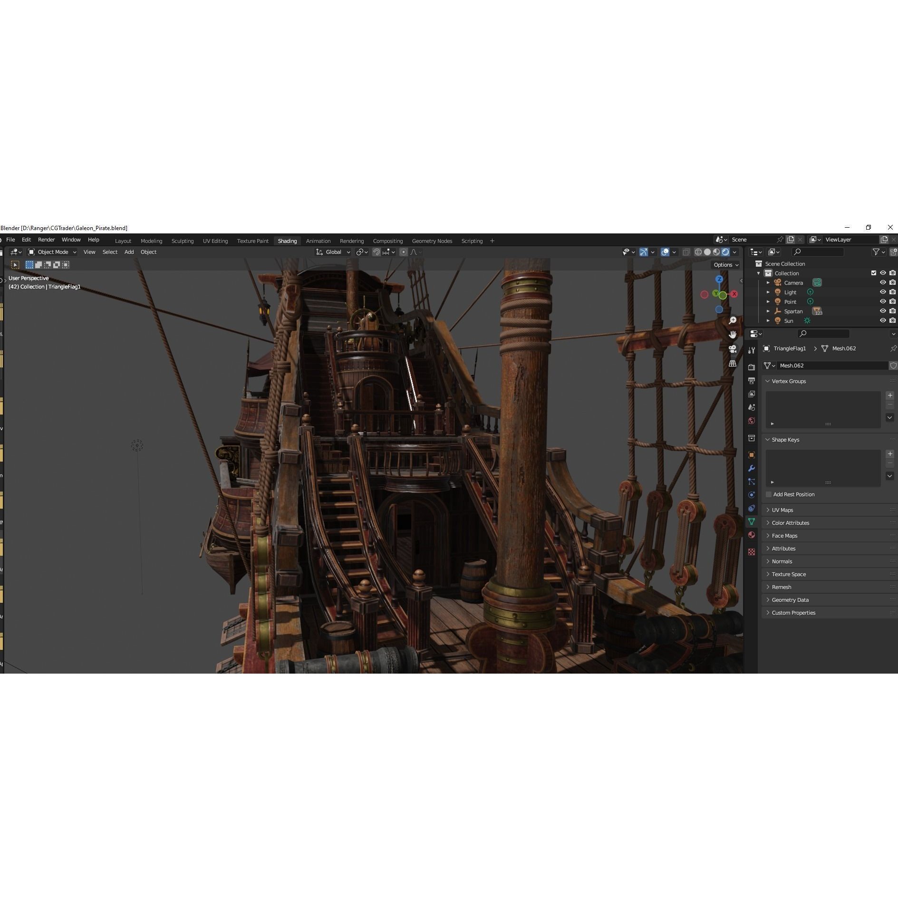The height and width of the screenshot is (898, 898).
Task: Open the Render menu
Action: 46,240
